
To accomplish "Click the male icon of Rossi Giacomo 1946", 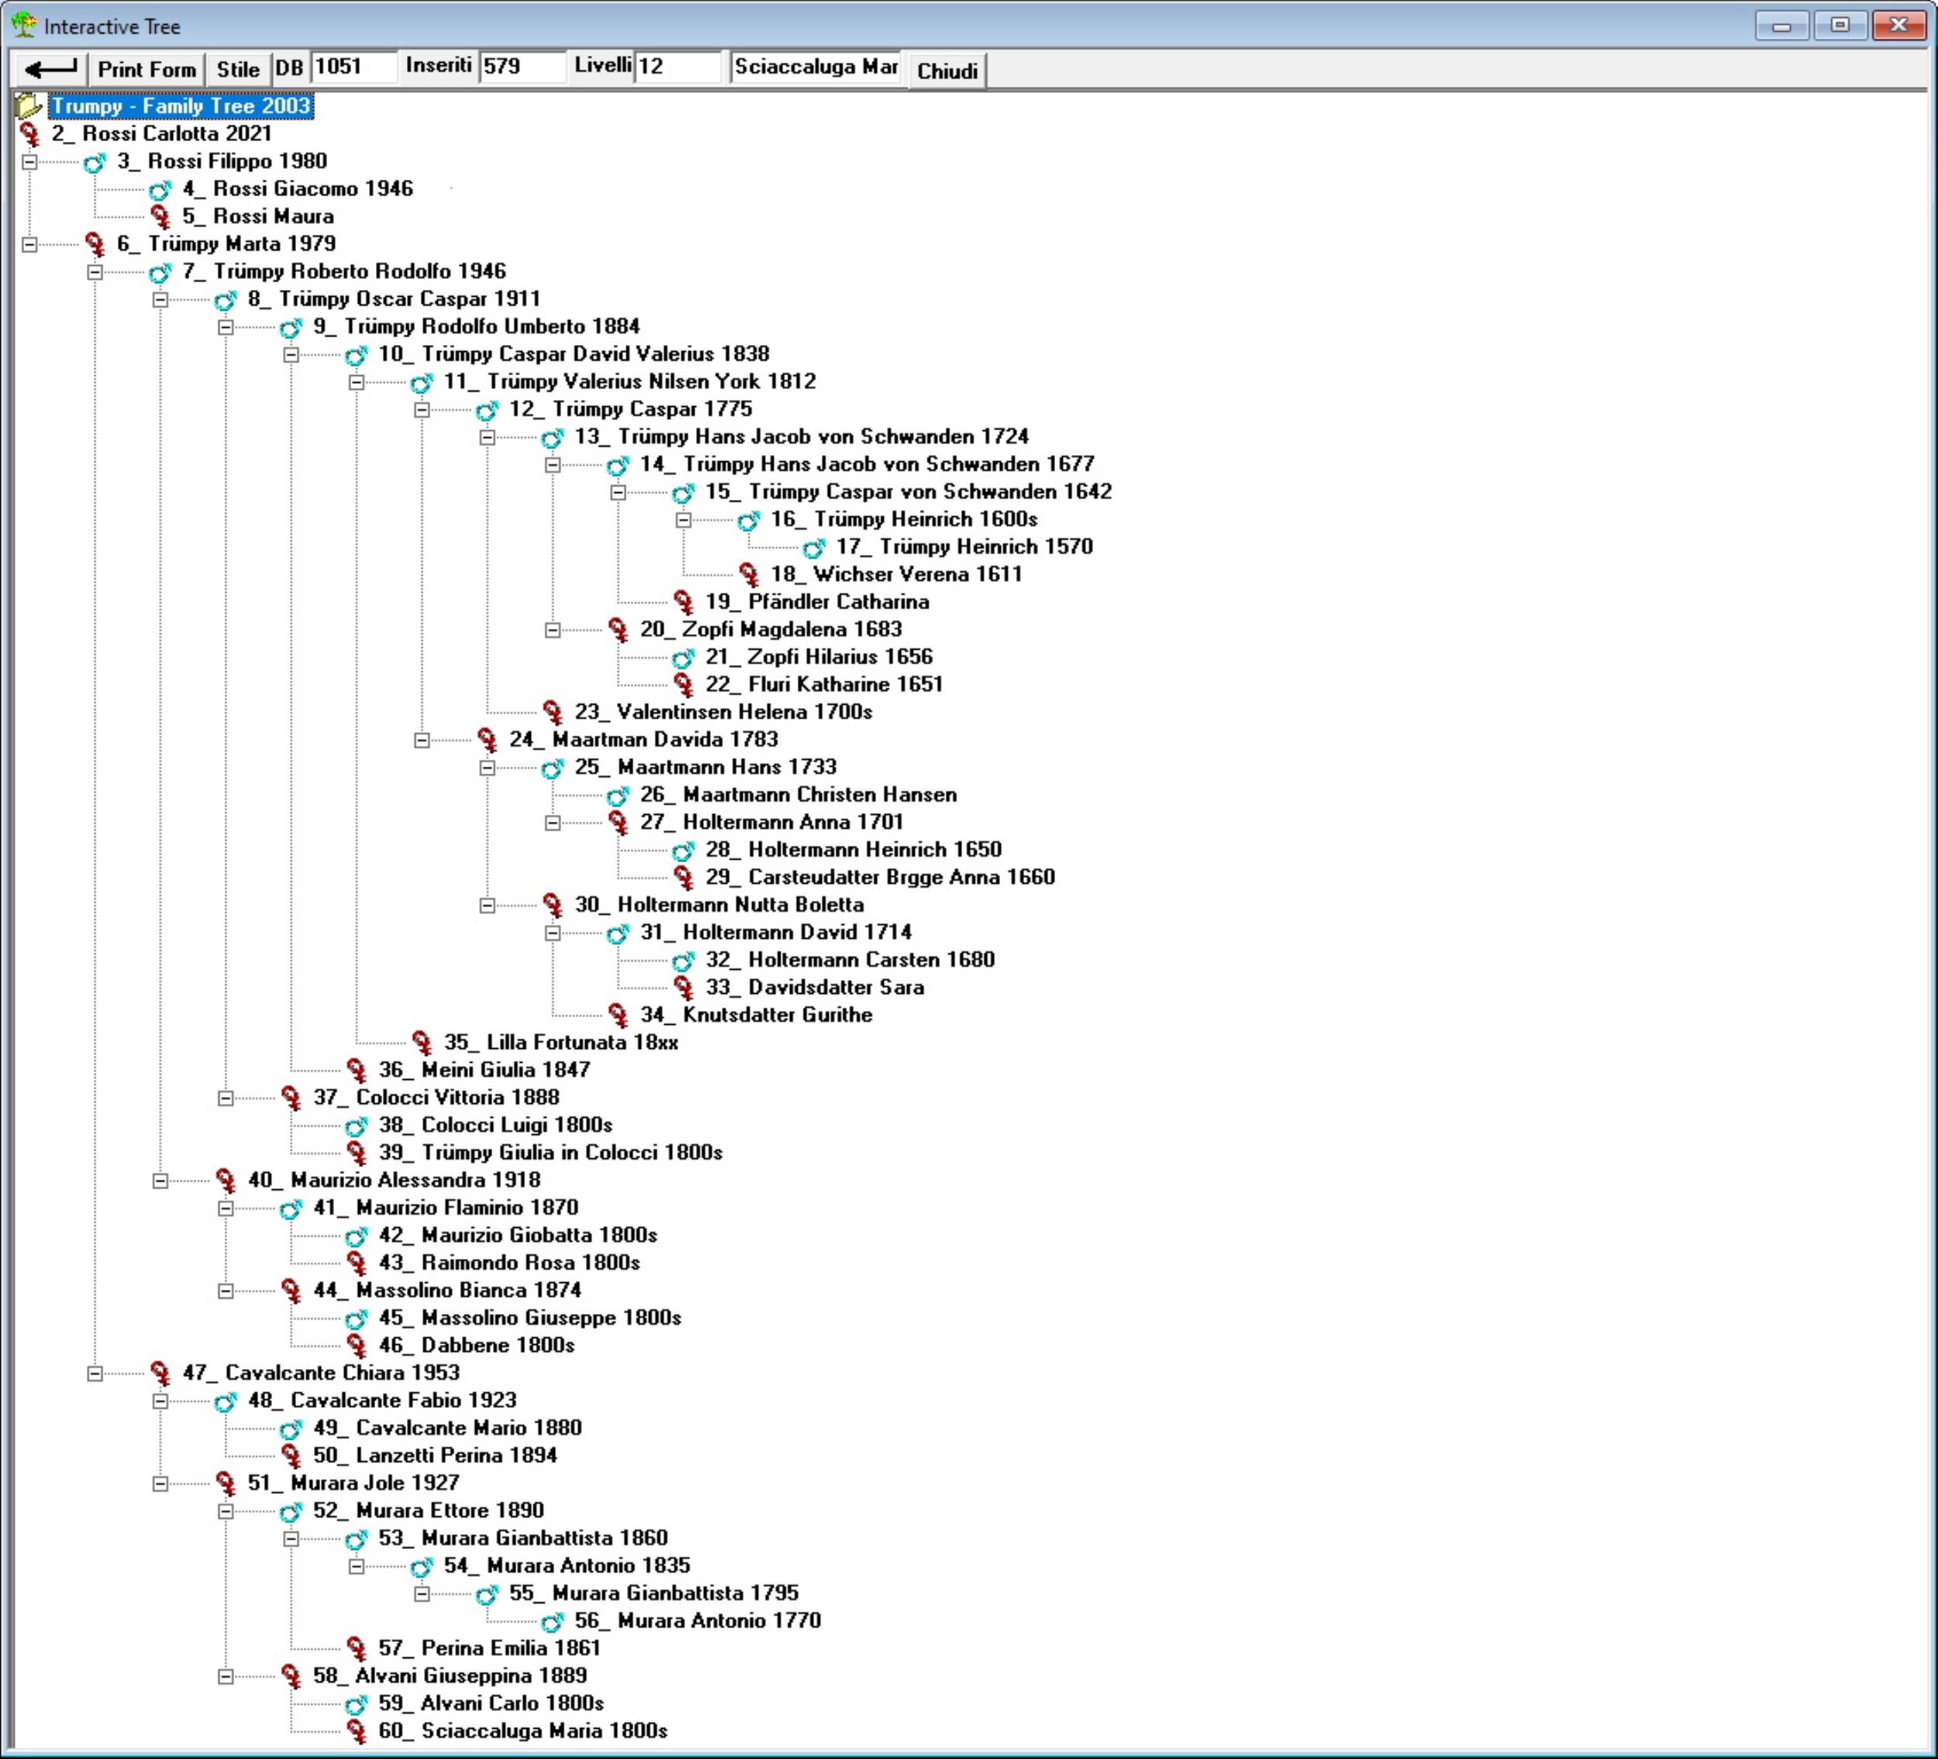I will pos(160,189).
